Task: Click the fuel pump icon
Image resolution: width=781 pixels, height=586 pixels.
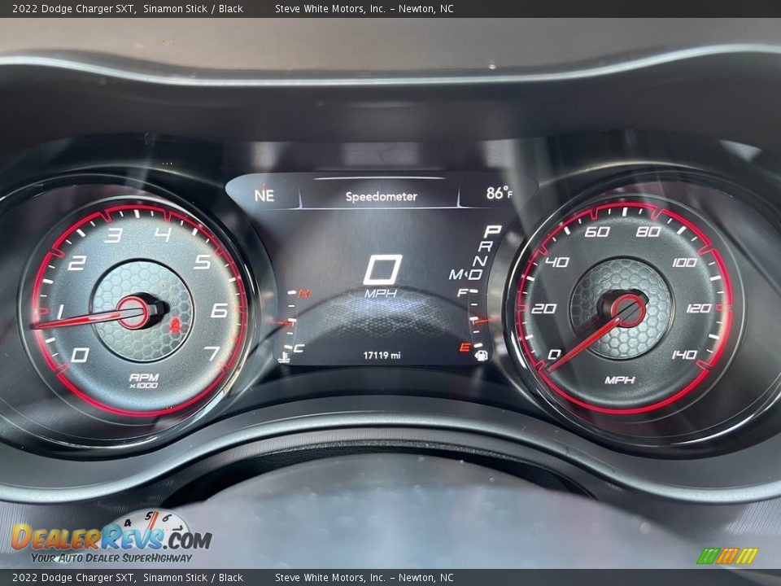Action: (x=482, y=356)
